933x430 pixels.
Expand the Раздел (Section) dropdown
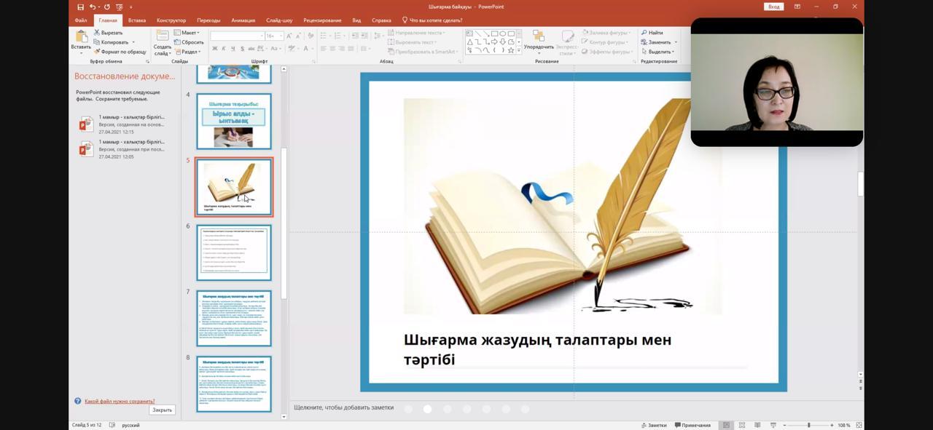click(188, 52)
